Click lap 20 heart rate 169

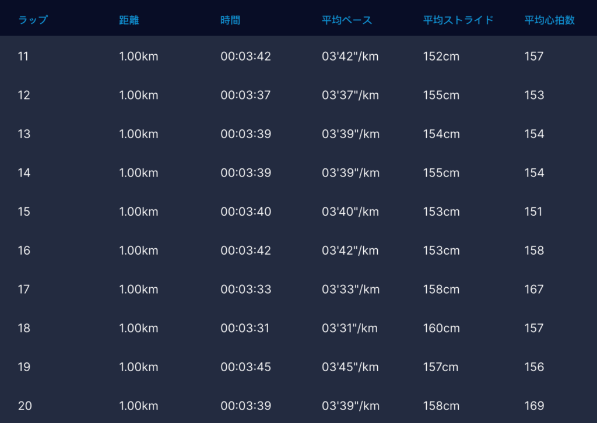[534, 406]
